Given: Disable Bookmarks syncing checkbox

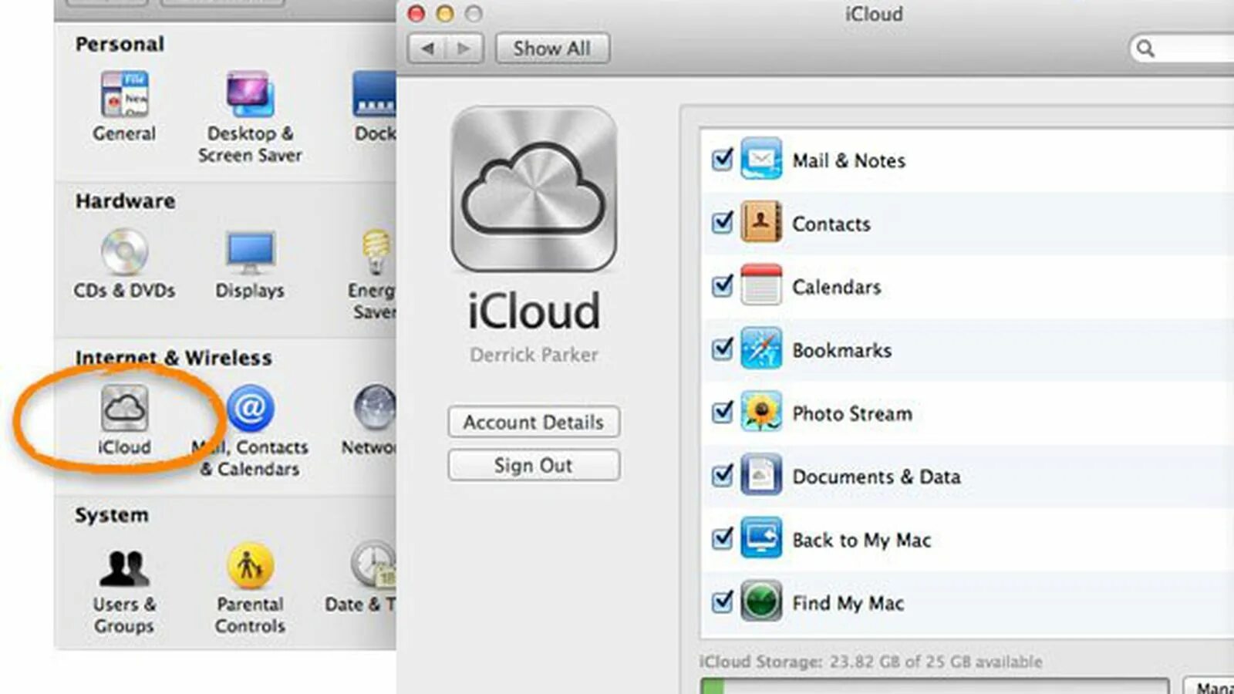Looking at the screenshot, I should tap(722, 349).
